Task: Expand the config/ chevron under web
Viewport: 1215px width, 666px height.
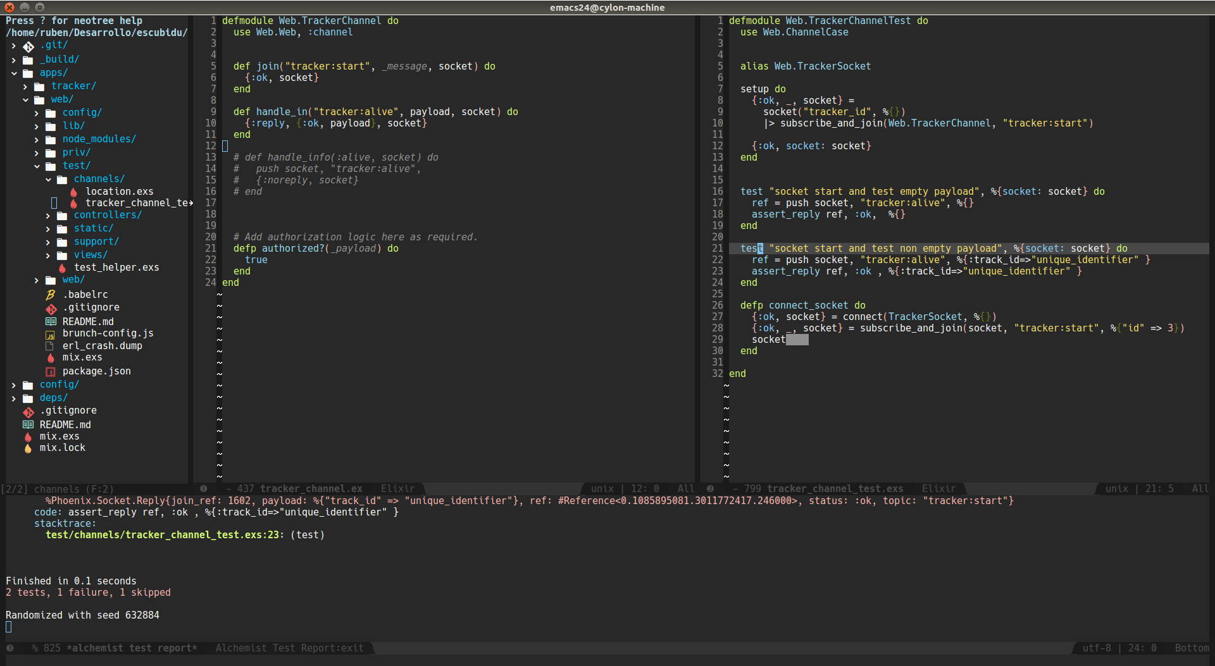Action: point(36,113)
